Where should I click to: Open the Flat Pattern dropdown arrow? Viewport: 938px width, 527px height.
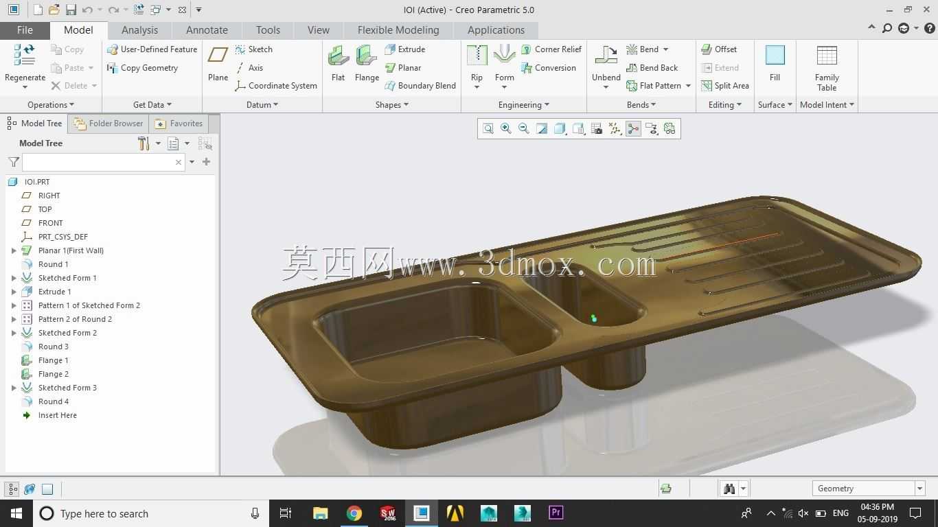[688, 86]
